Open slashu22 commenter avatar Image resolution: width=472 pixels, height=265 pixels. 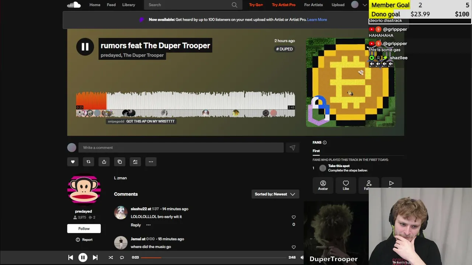[x=121, y=212]
